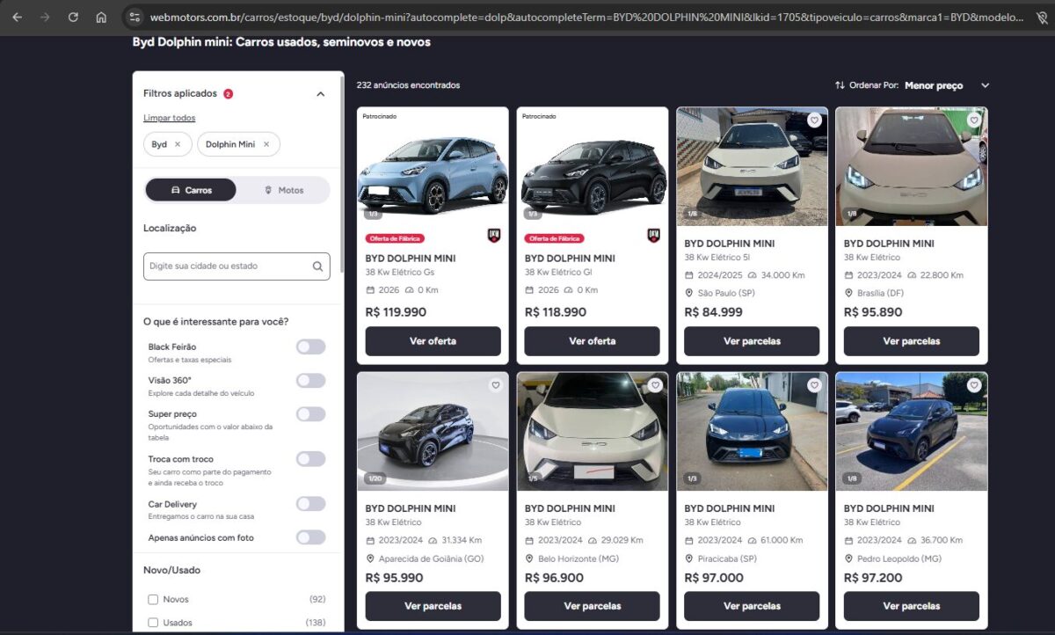Turn on Super preço switch
This screenshot has width=1055, height=635.
[x=310, y=414]
